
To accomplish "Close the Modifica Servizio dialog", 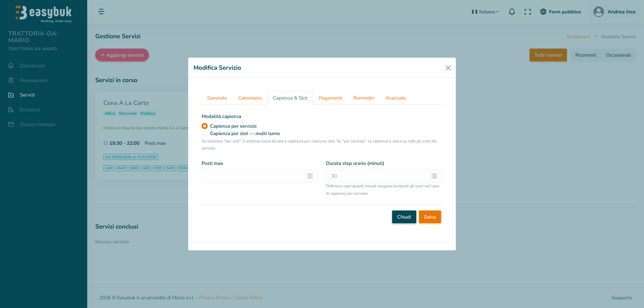I will pyautogui.click(x=448, y=68).
